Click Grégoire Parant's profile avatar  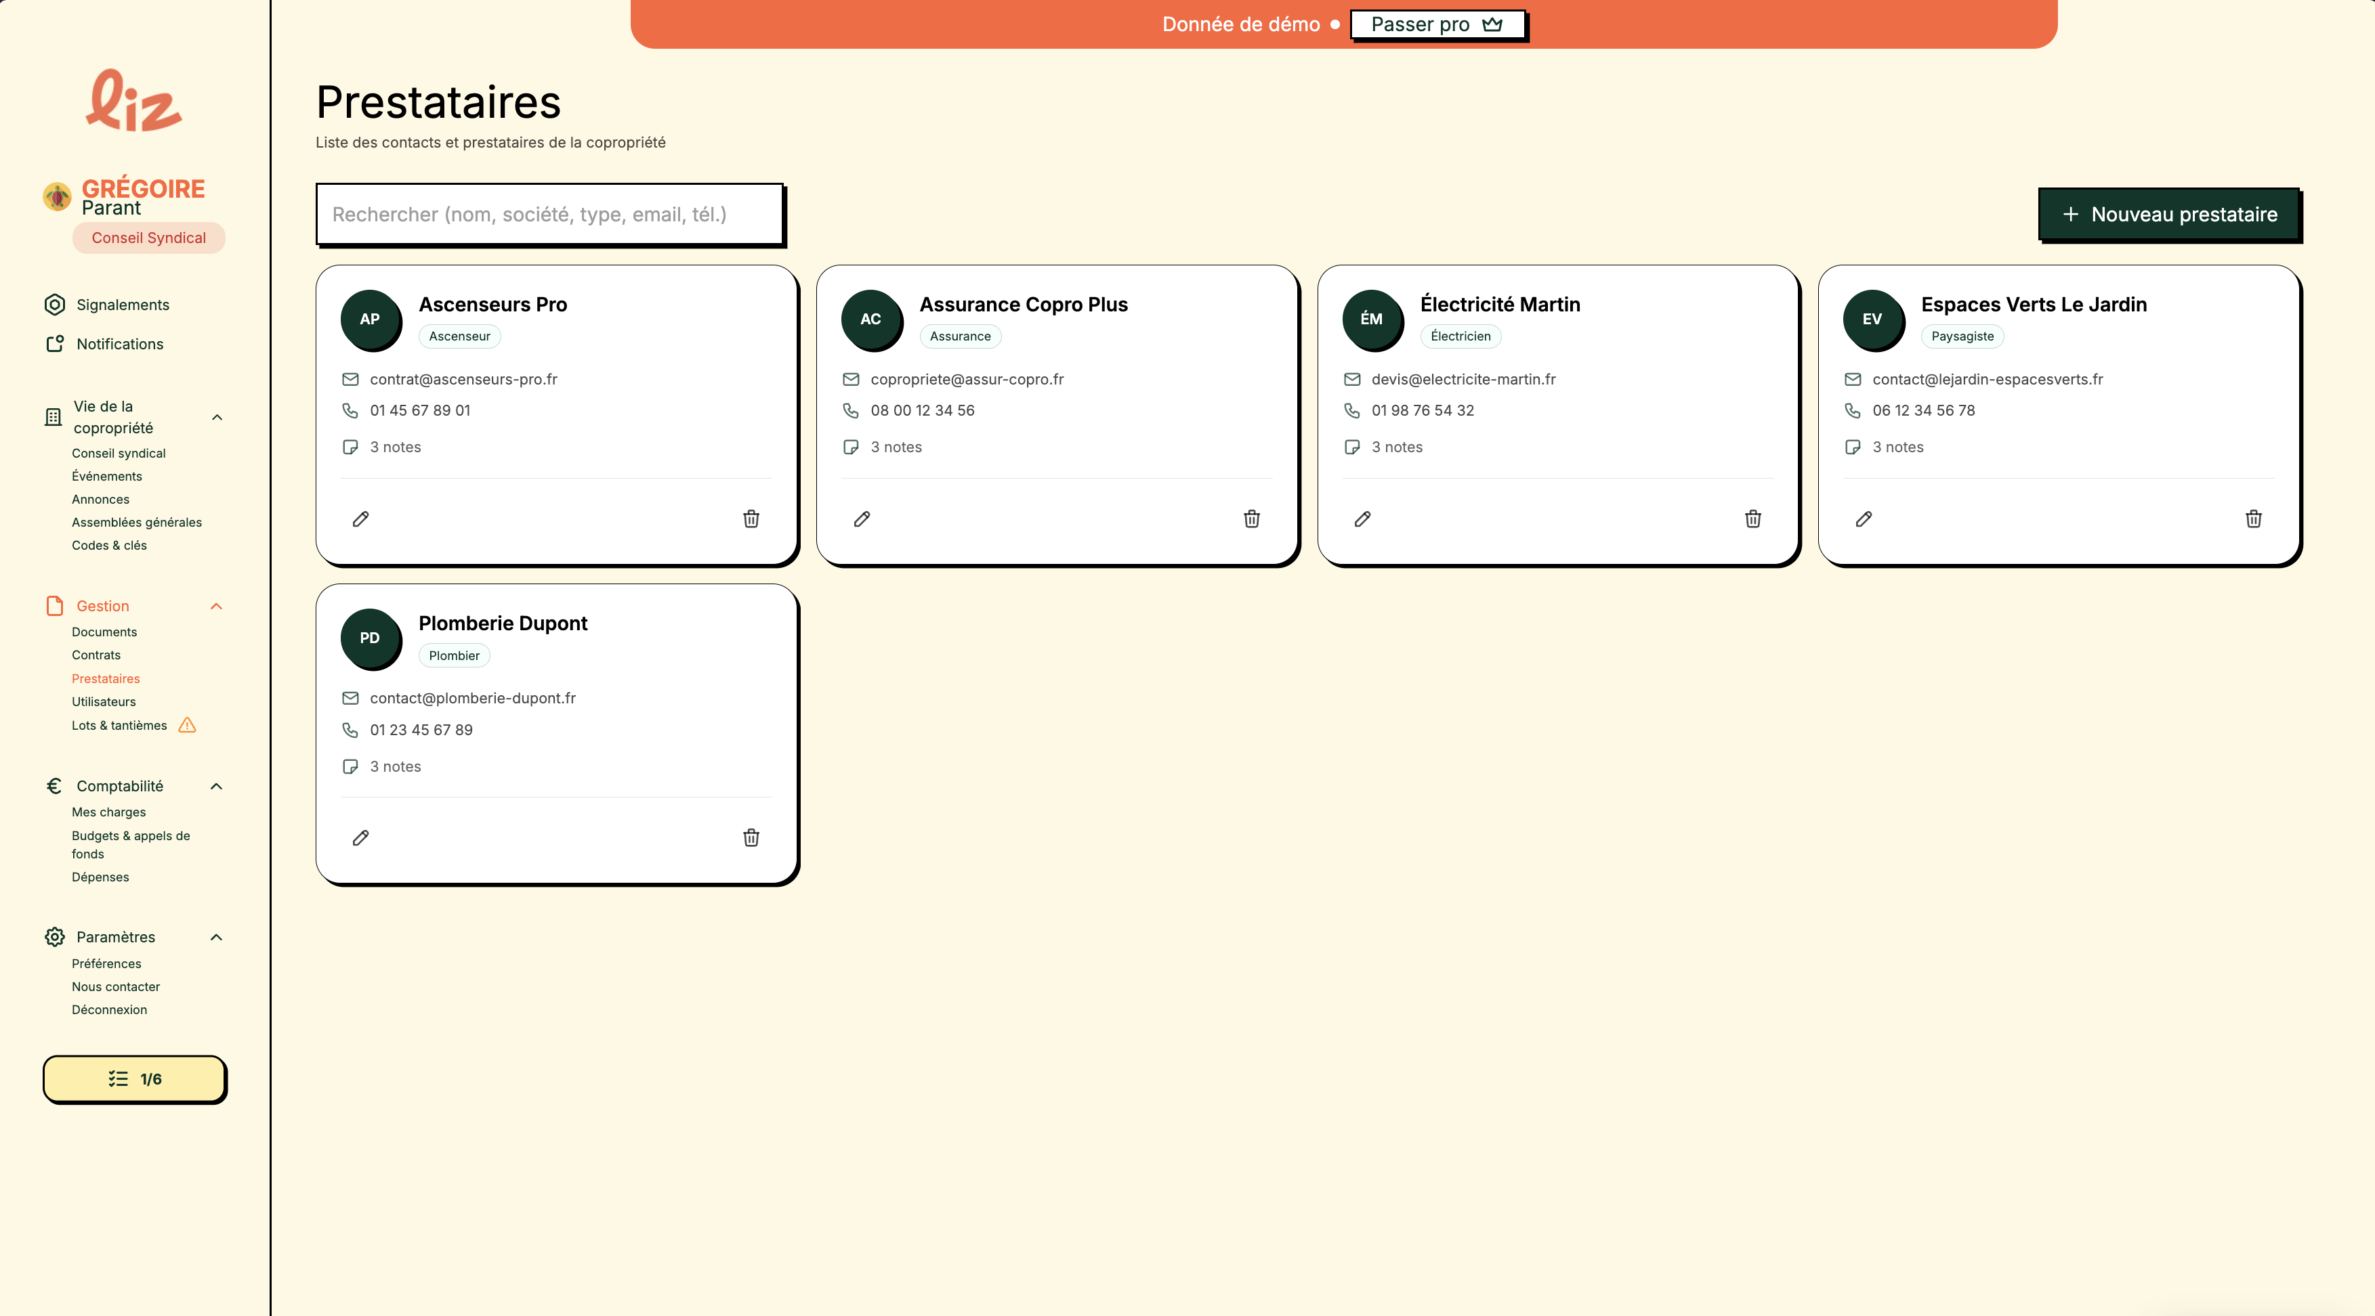point(57,196)
